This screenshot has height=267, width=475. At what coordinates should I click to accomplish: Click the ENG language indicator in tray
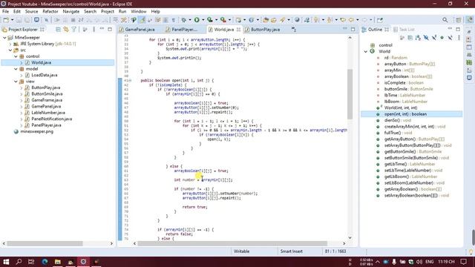click(429, 262)
